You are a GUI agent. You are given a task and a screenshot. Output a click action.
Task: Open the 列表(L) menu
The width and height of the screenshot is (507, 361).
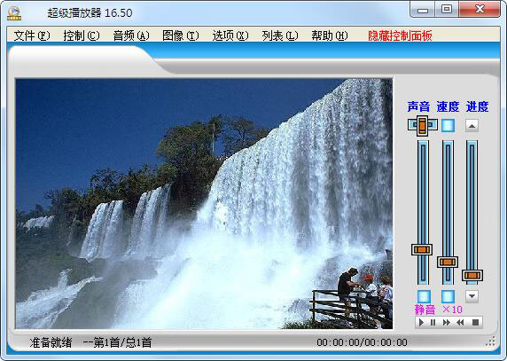click(280, 35)
